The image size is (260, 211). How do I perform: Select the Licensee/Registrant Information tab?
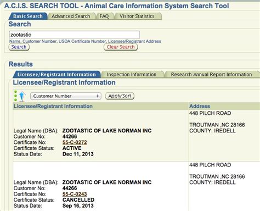[56, 75]
